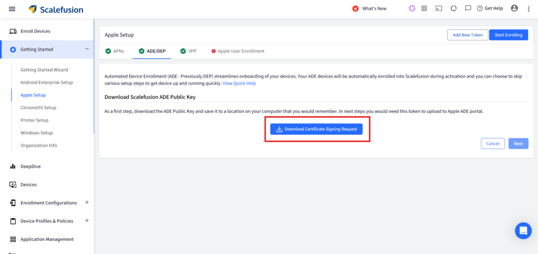Open Android Enterprise Setup
Image resolution: width=538 pixels, height=254 pixels.
point(47,82)
